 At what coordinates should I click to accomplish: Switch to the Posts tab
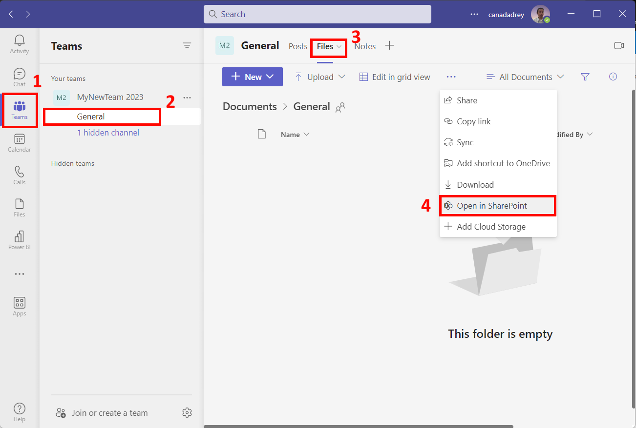[298, 46]
